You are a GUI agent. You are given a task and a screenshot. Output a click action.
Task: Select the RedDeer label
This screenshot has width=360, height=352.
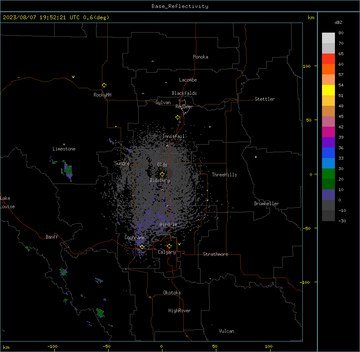coord(184,107)
